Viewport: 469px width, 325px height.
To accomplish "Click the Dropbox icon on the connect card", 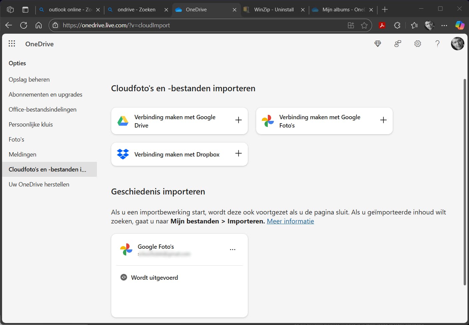I will [x=123, y=154].
